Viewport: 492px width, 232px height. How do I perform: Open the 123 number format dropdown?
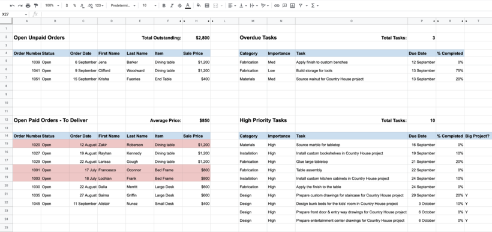[100, 5]
